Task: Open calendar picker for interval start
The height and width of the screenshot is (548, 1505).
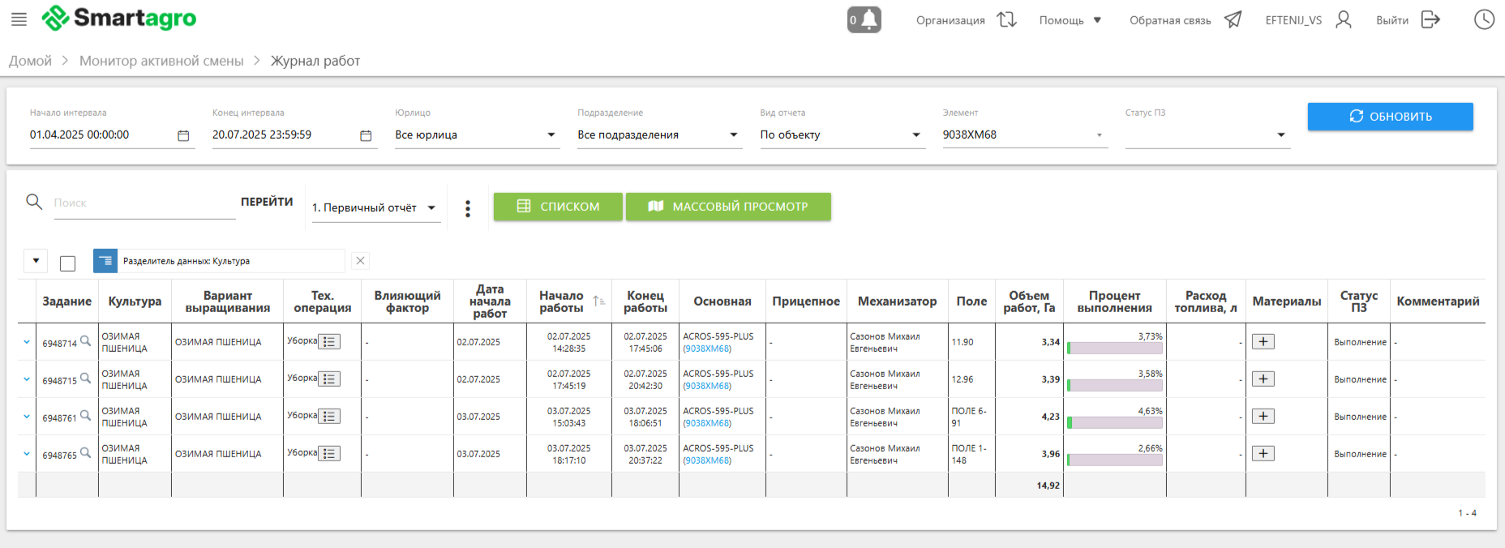Action: click(x=183, y=135)
